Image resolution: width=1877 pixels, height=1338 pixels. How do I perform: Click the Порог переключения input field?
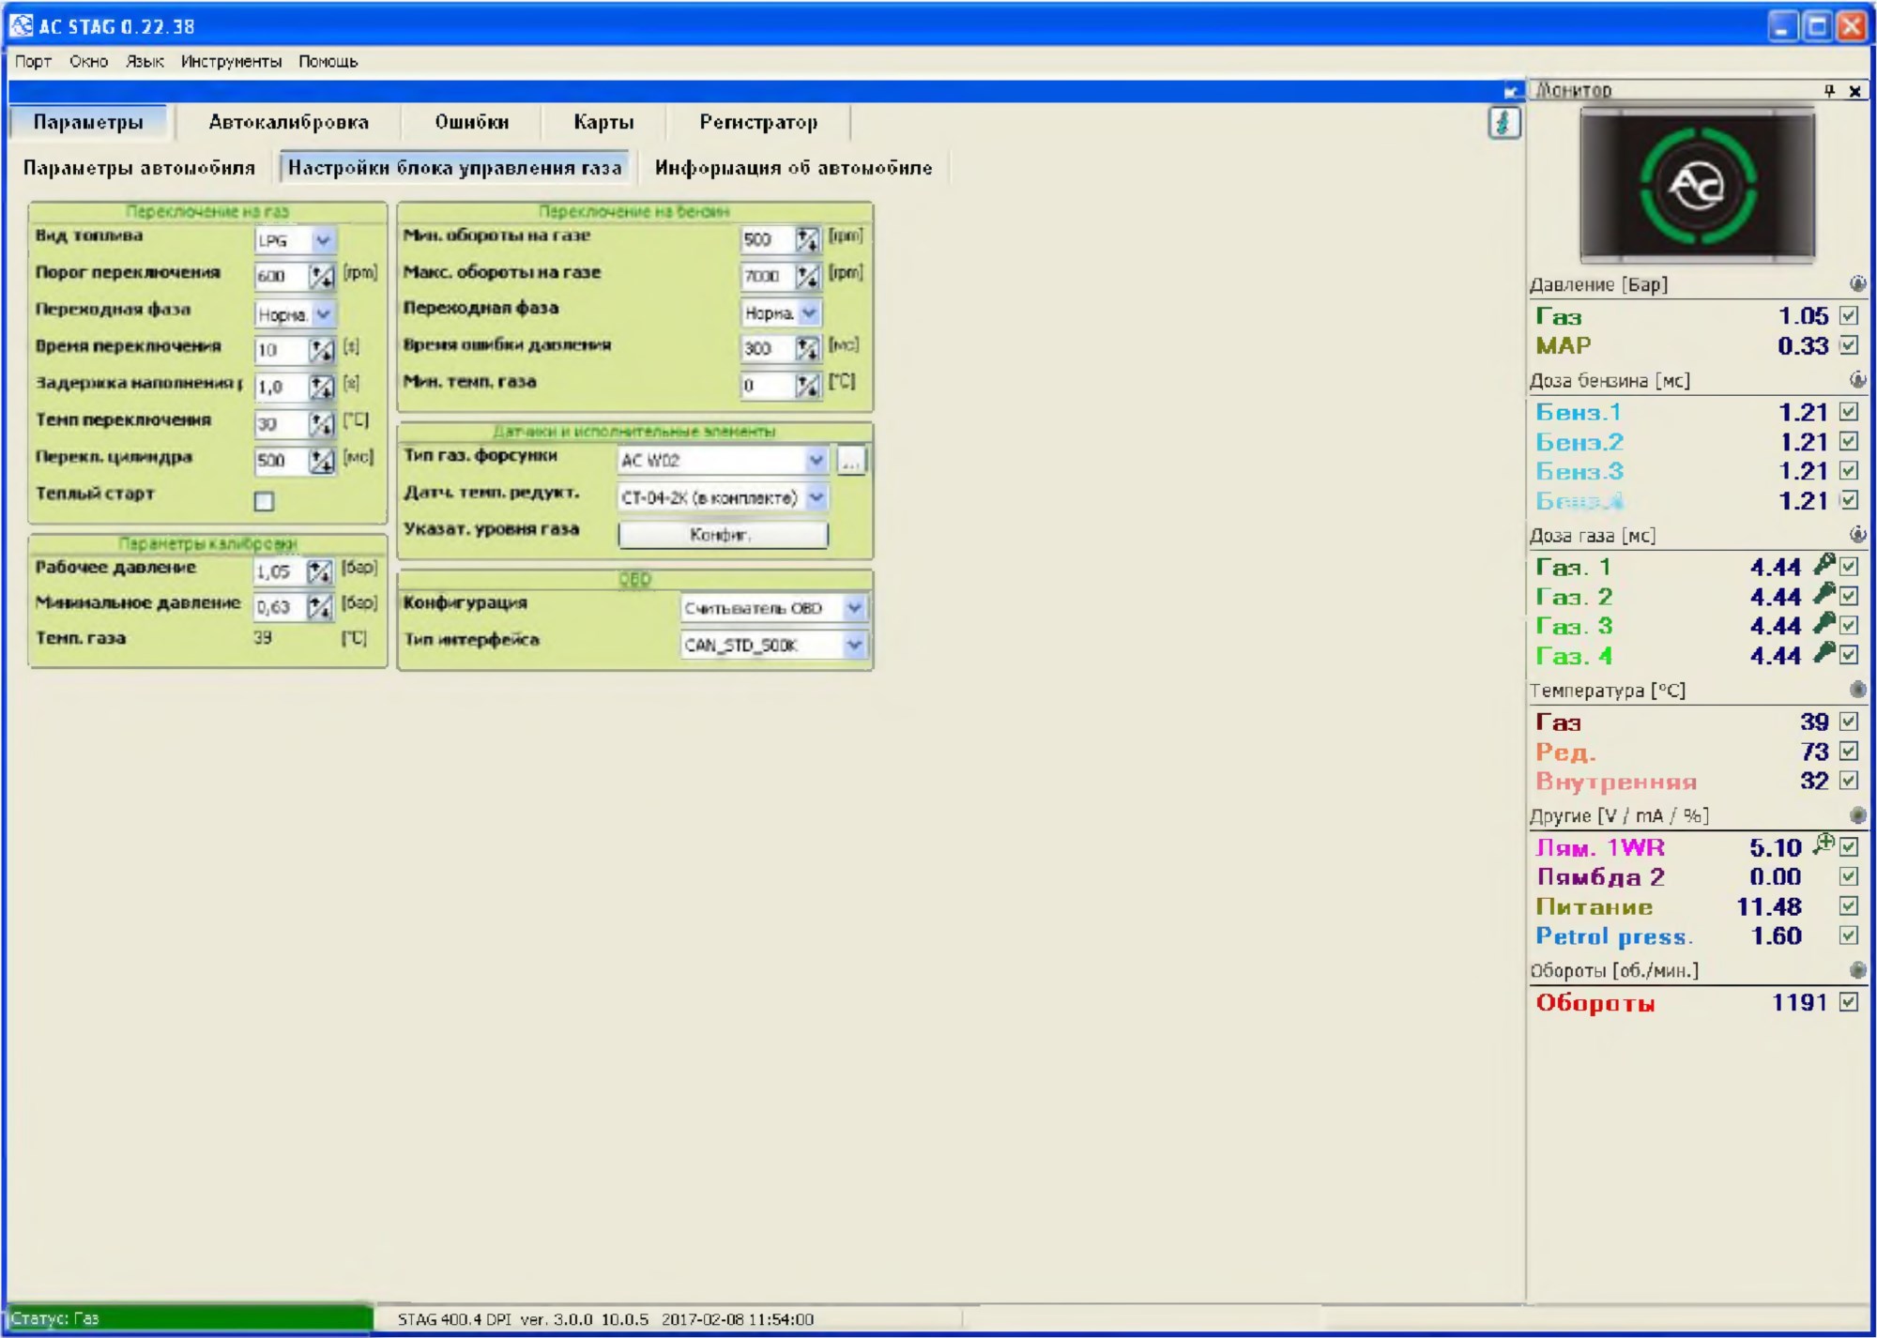281,276
